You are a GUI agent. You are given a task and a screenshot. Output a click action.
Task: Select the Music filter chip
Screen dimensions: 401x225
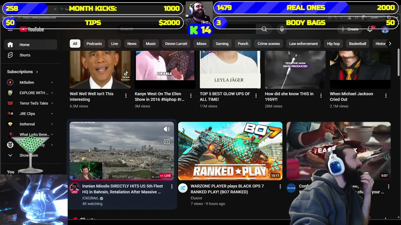[x=151, y=44]
